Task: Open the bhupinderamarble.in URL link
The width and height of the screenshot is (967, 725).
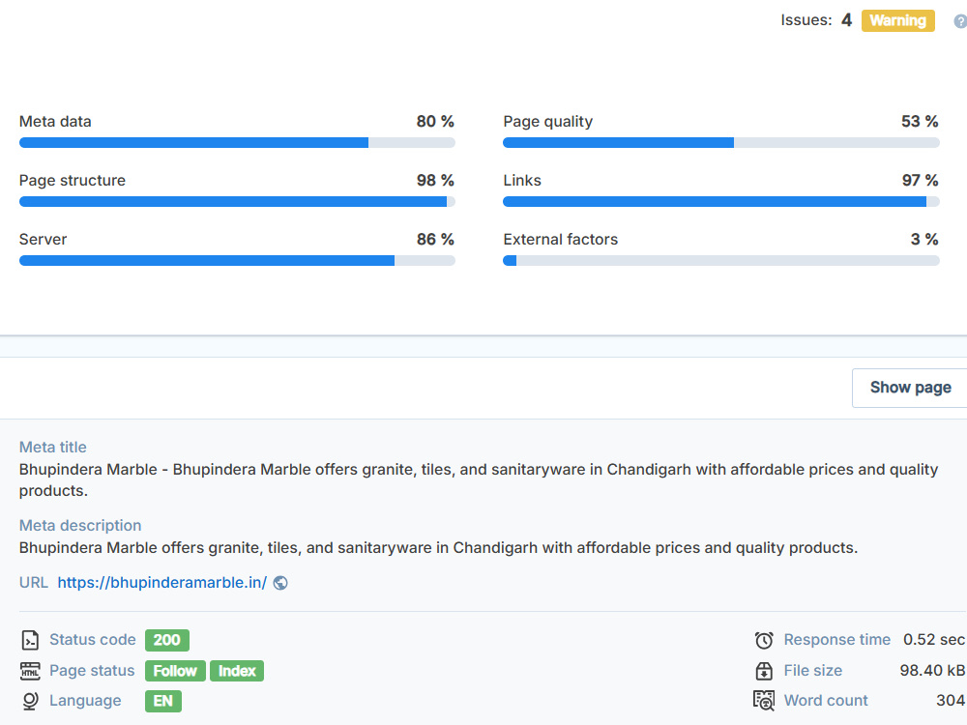Action: pos(162,583)
